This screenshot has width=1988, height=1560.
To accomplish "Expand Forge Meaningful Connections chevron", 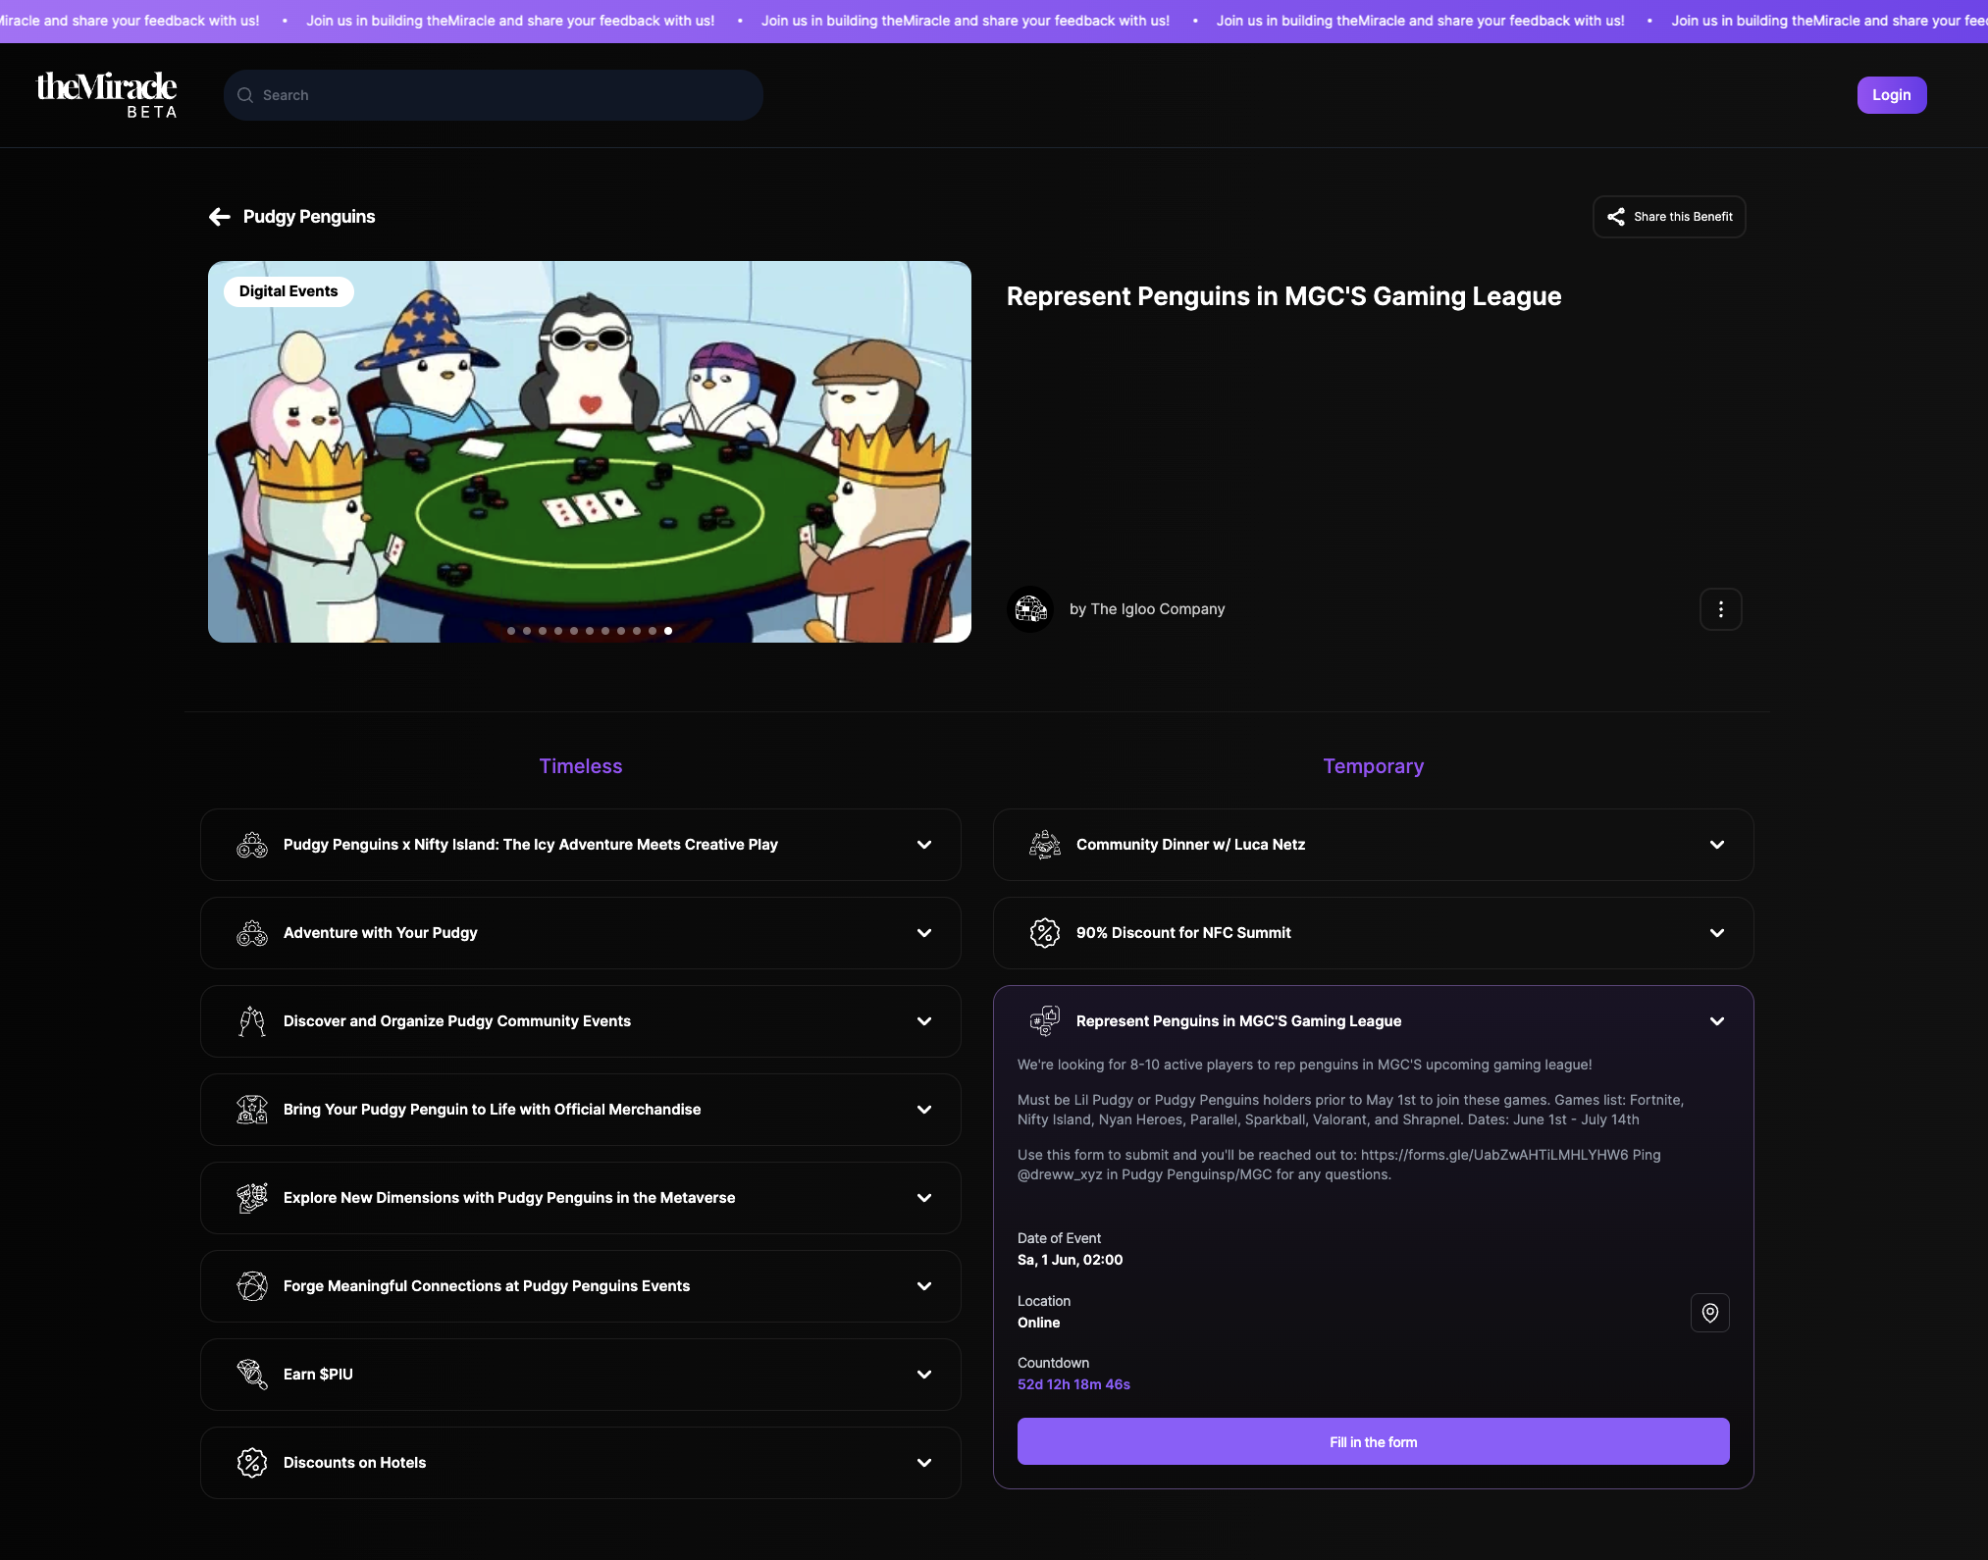I will (924, 1286).
